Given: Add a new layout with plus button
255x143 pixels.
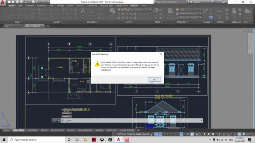Looking at the screenshot, I should 138,130.
